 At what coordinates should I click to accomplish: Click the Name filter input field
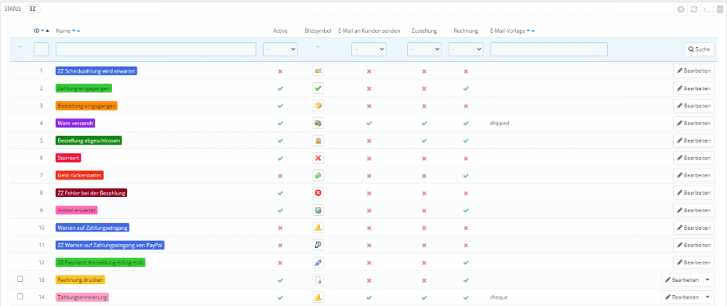point(156,49)
